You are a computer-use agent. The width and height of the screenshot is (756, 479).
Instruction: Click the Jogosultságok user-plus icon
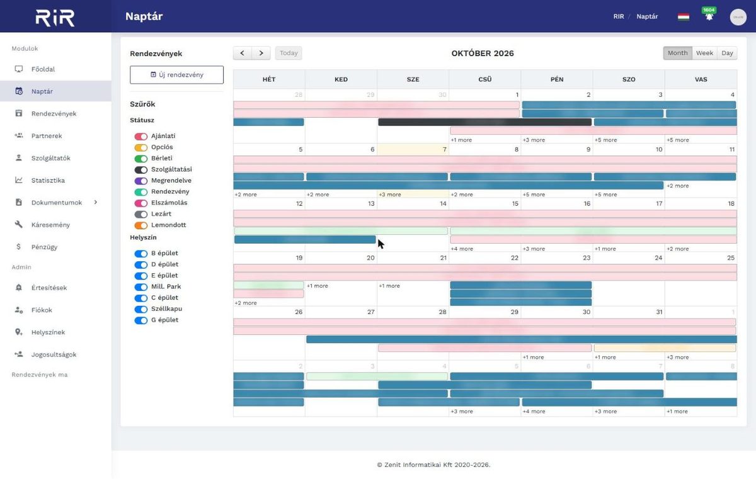coord(19,354)
